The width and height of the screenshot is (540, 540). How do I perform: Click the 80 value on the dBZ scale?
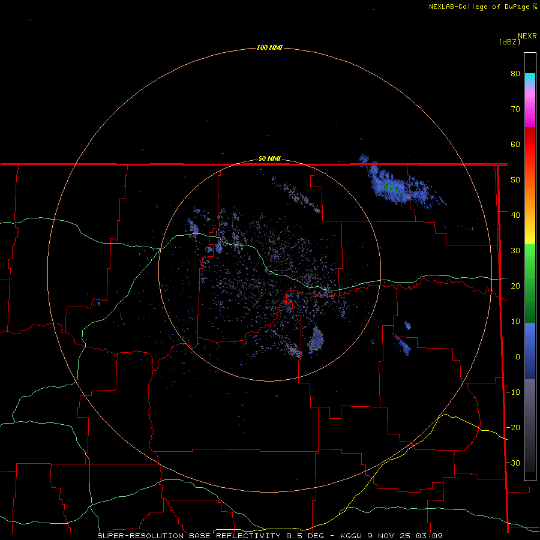pyautogui.click(x=515, y=73)
